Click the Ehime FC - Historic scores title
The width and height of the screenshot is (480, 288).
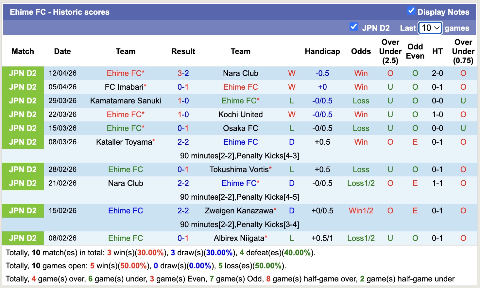(x=60, y=12)
